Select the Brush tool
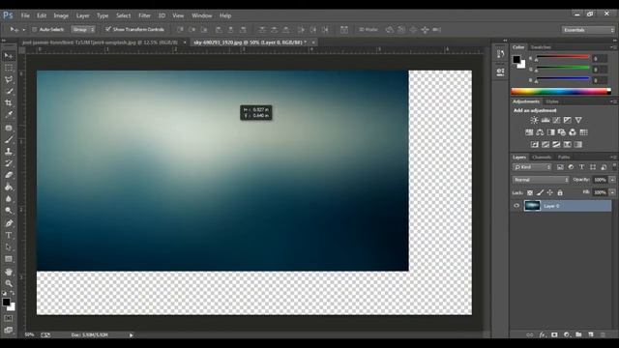619x348 pixels. tap(9, 139)
